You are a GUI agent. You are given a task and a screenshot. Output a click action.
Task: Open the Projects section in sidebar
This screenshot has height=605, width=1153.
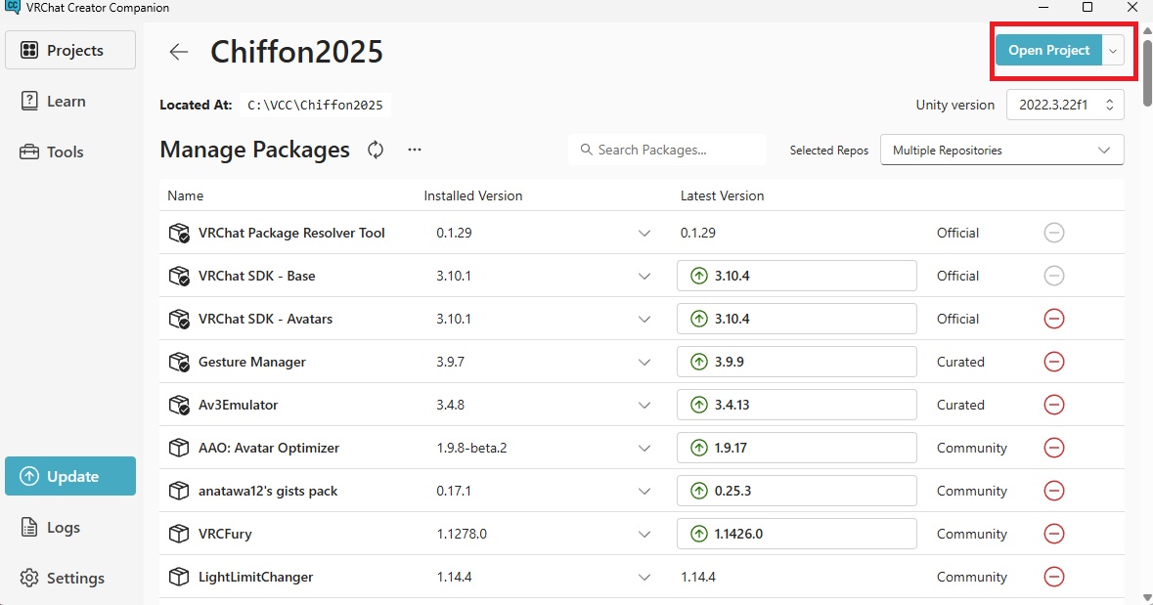tap(70, 50)
